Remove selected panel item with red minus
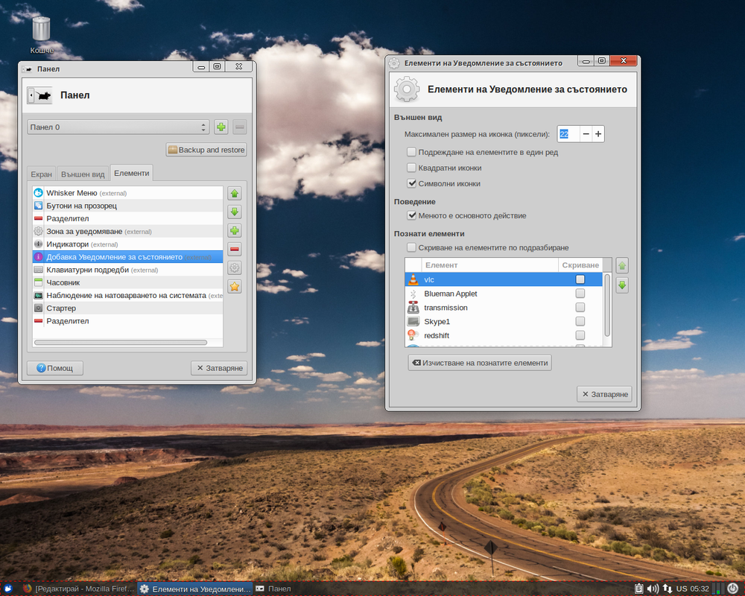 [x=234, y=249]
